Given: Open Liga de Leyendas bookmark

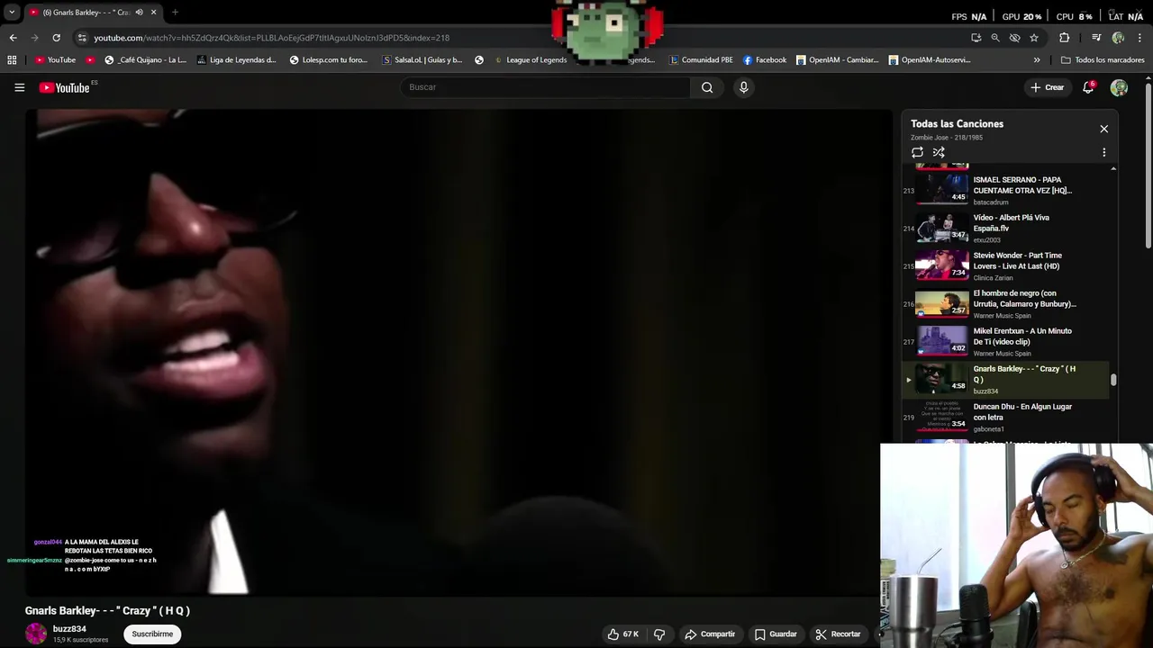Looking at the screenshot, I should coord(236,60).
